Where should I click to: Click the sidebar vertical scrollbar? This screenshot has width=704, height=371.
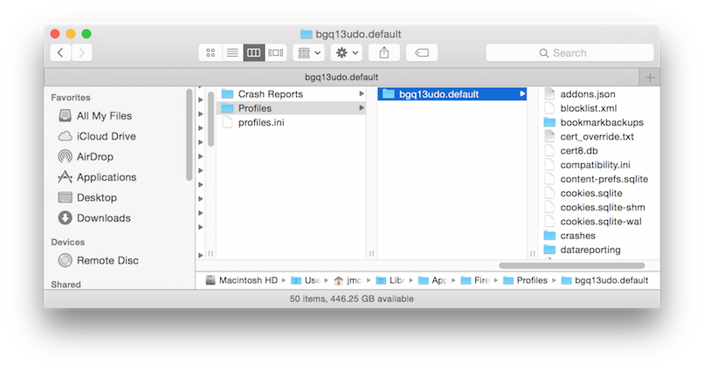pyautogui.click(x=189, y=134)
